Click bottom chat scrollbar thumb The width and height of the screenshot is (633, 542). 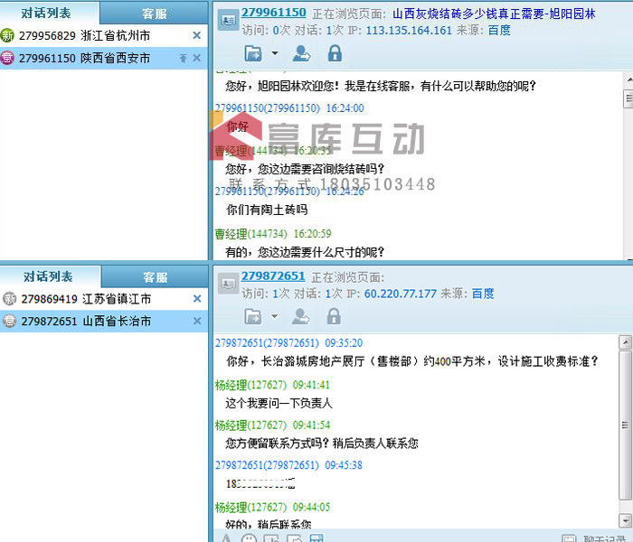625,425
